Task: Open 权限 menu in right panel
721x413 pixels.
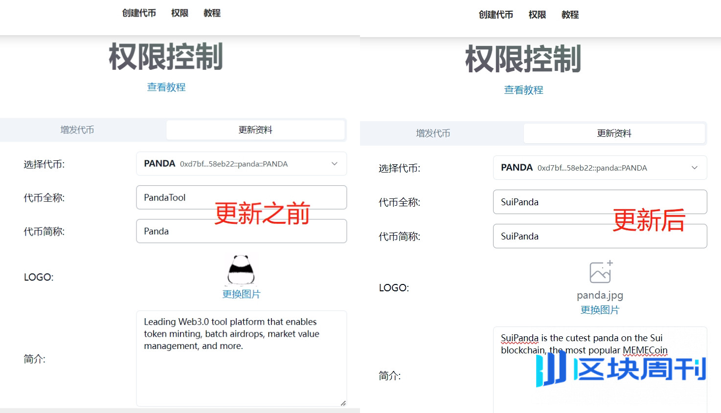Action: coord(537,15)
